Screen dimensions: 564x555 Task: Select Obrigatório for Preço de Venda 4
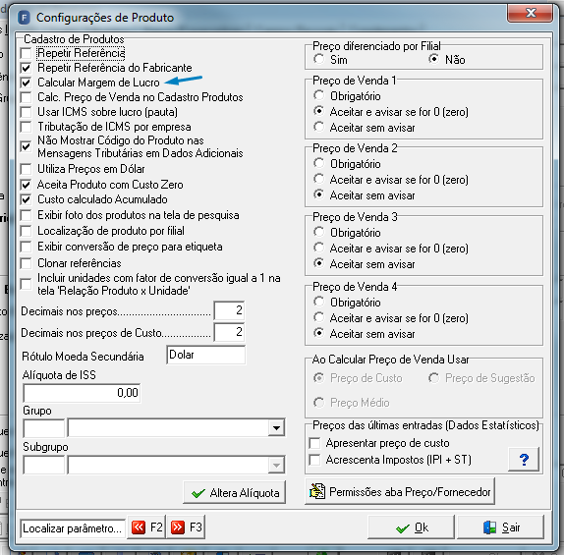point(318,302)
